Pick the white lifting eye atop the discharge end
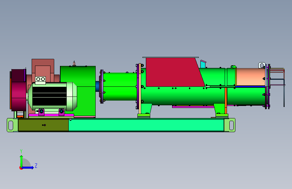This screenshot has height=189, width=292. pos(262,65)
